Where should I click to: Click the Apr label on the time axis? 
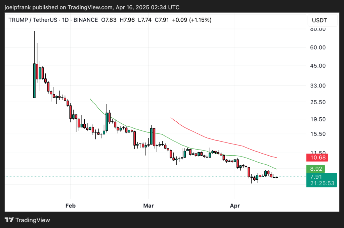click(235, 206)
